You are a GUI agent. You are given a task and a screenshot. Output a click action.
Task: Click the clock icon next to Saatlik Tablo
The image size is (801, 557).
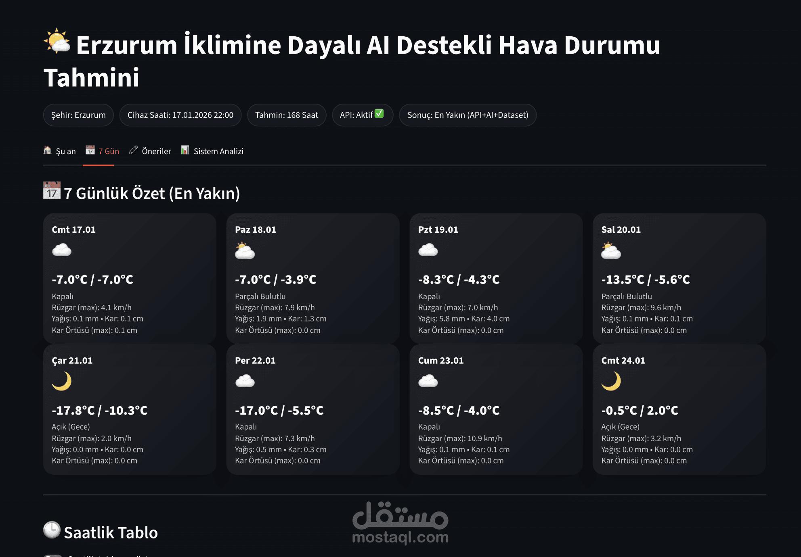[52, 530]
